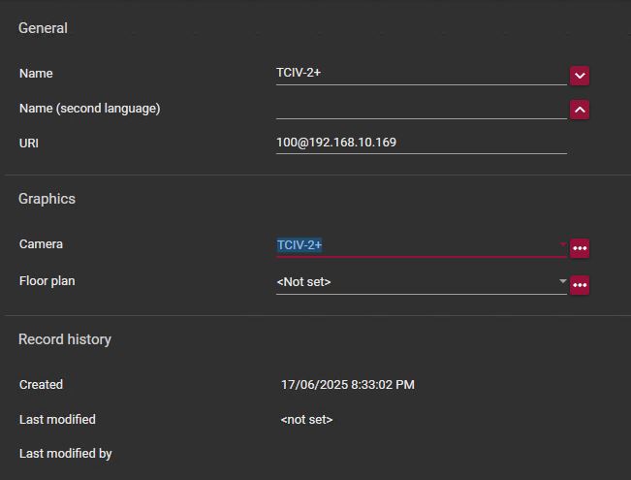Click the Last modified by label
This screenshot has width=631, height=480.
coord(65,453)
